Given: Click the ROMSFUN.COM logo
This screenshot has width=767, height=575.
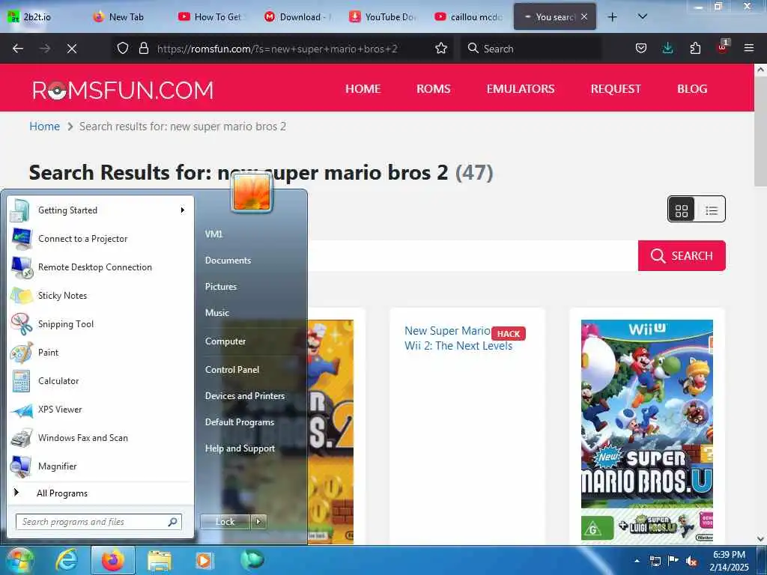Looking at the screenshot, I should (123, 91).
